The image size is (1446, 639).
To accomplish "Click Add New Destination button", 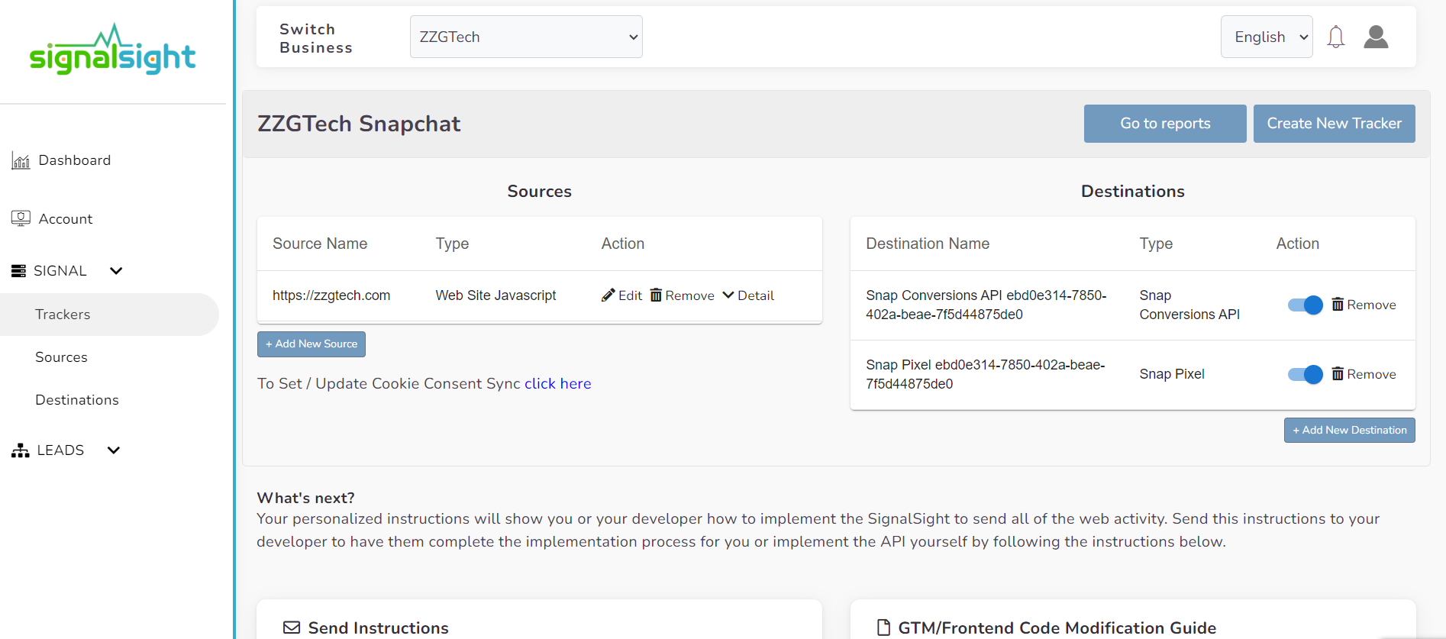I will [1350, 430].
